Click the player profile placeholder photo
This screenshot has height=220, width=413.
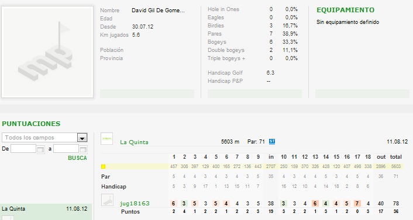click(47, 52)
